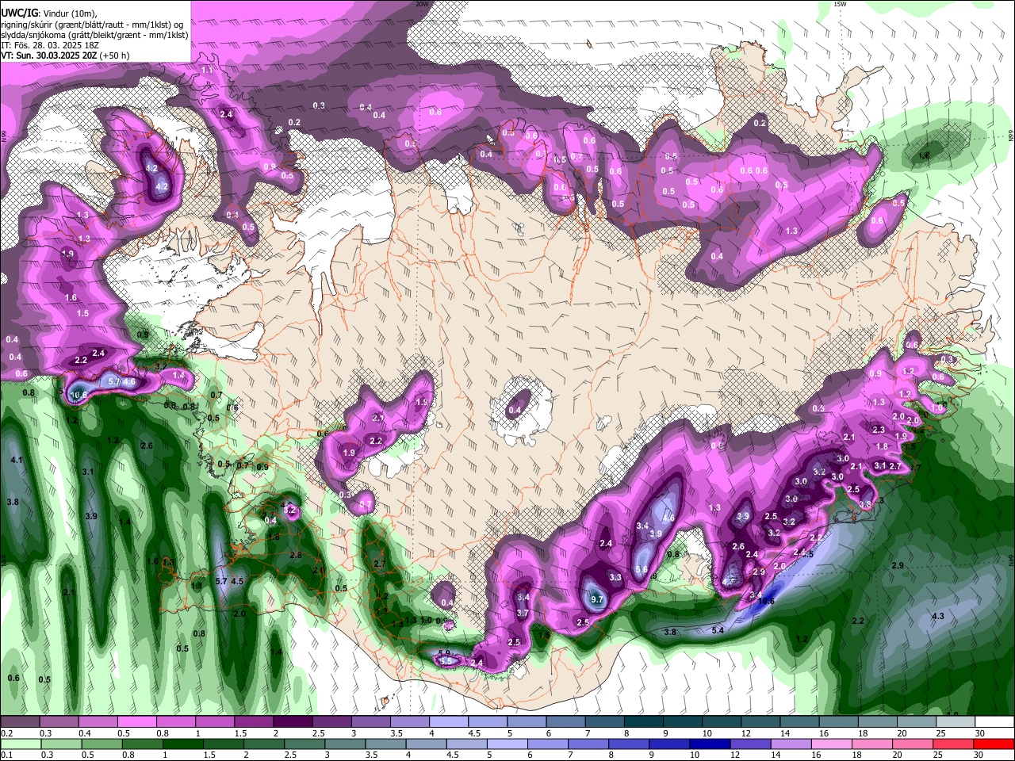
Task: Click the 'IT: Fös. 28. 03. 2025 18Z' line
Action: click(x=50, y=45)
